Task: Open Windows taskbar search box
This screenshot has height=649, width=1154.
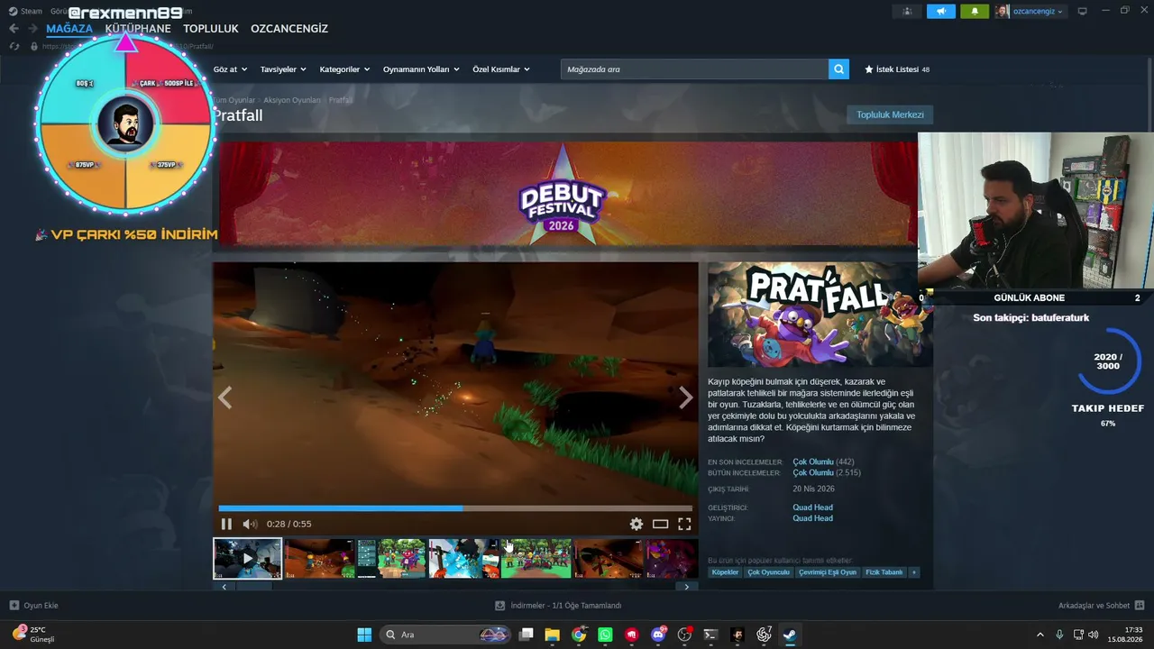Action: click(x=444, y=635)
